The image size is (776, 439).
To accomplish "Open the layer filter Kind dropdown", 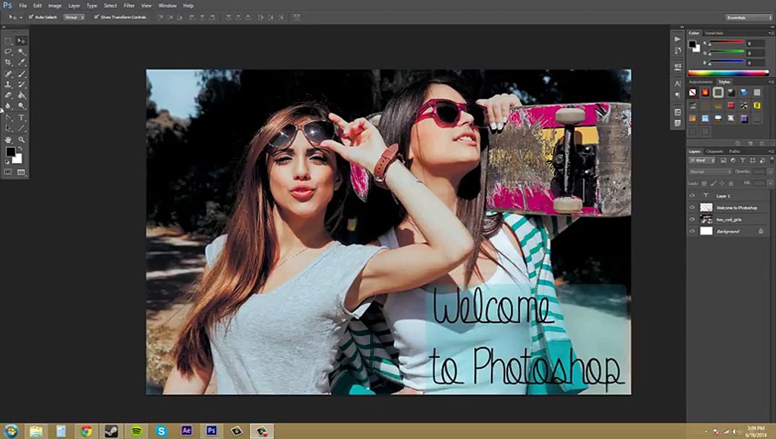I will 702,160.
